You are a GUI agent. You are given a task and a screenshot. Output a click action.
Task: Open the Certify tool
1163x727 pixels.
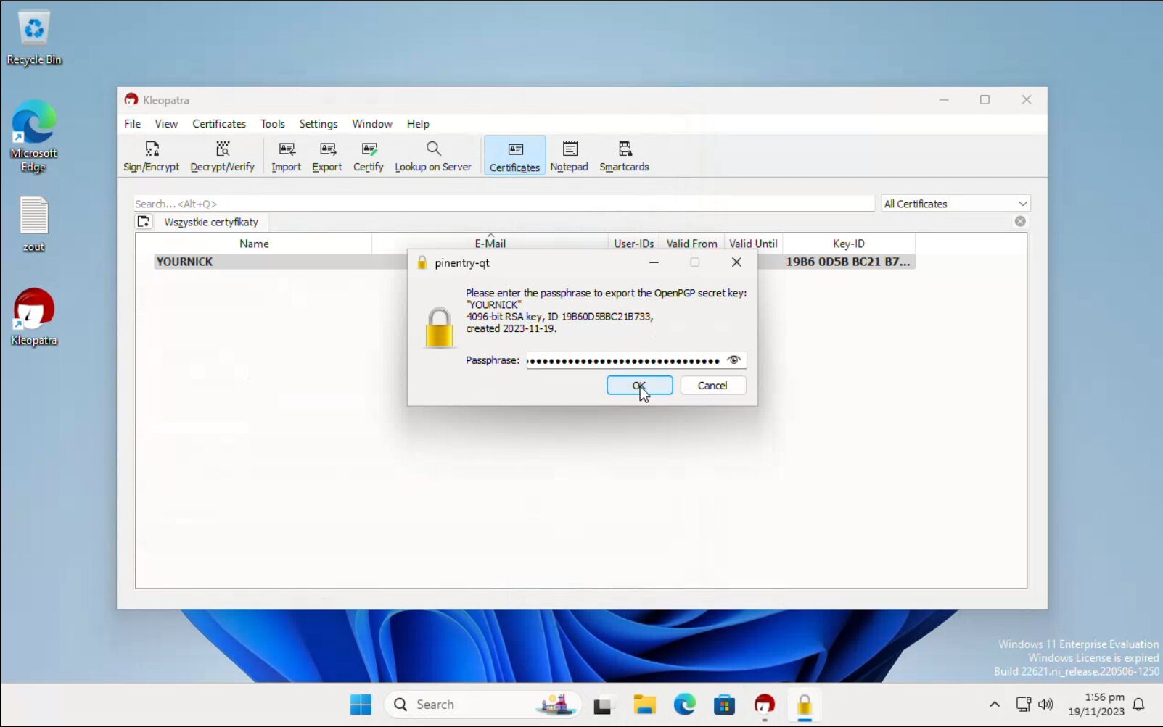click(368, 155)
